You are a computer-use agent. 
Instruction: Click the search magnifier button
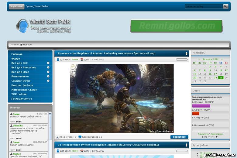coord(225,6)
